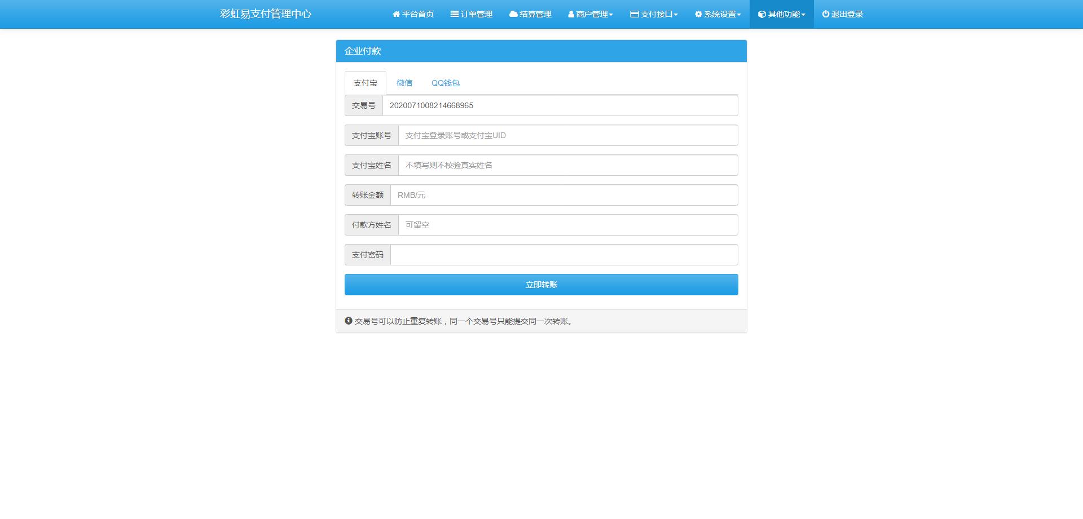
Task: Click the cube icon beside 其他功能
Action: point(761,14)
